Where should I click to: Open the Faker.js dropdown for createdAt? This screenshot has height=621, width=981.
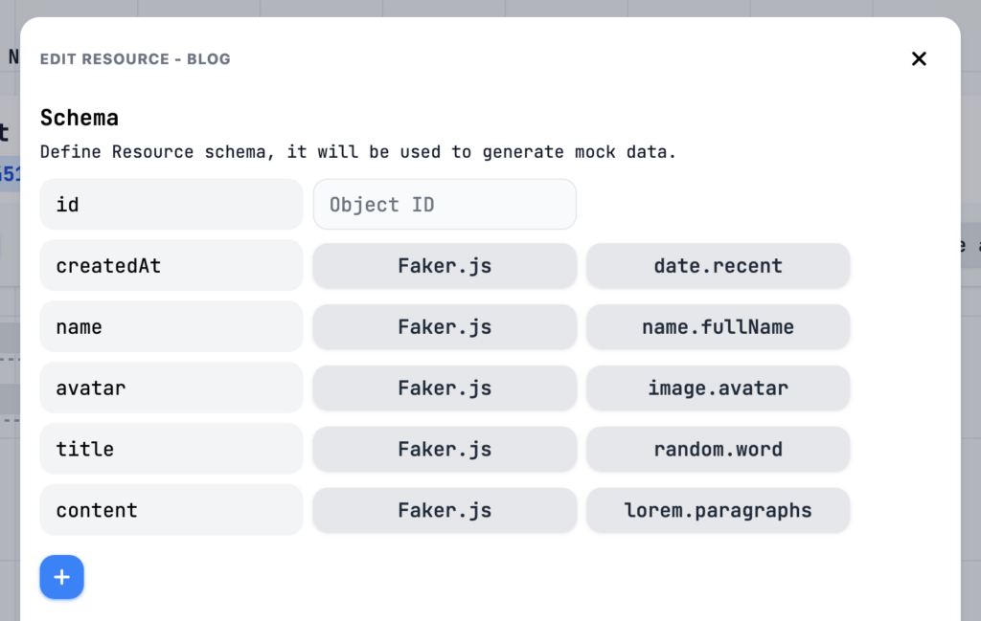click(444, 265)
